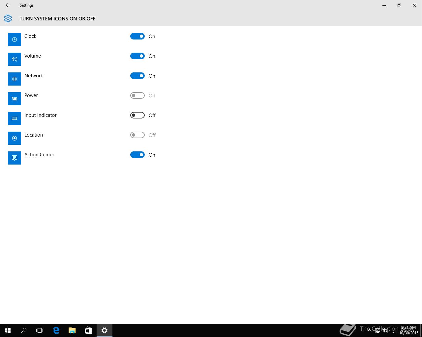Click the Power label text
This screenshot has height=337, width=422.
click(x=31, y=95)
